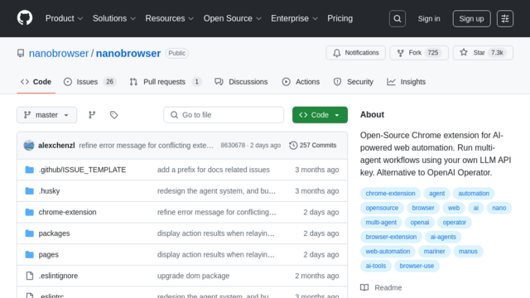Viewport: 530px width, 298px height.
Task: Click the .github/ISSUE_TEMPLATE folder icon
Action: (30, 170)
